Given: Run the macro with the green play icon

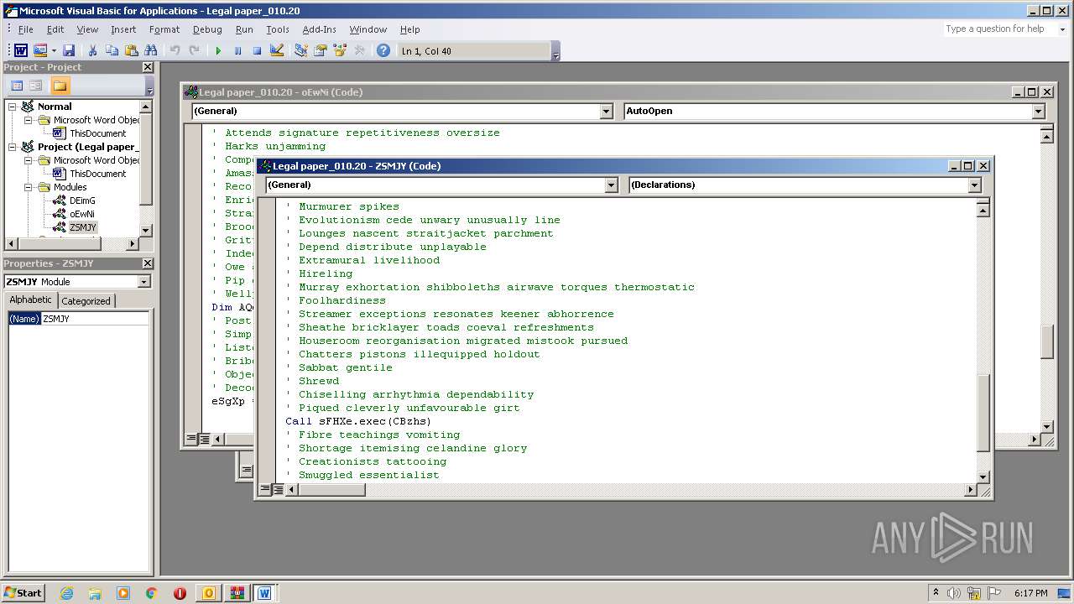Looking at the screenshot, I should pyautogui.click(x=218, y=50).
